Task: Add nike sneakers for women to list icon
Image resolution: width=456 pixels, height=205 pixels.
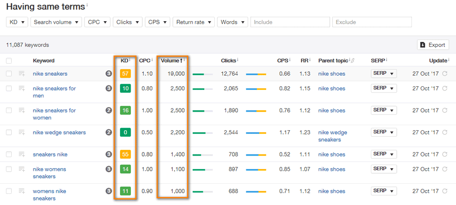Action: point(22,111)
